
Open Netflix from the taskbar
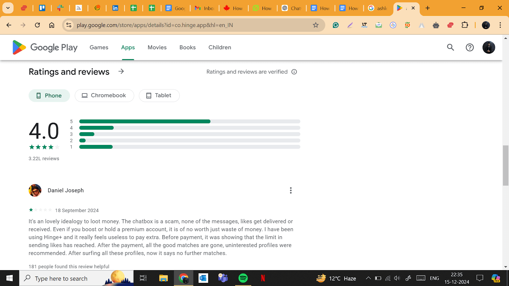click(263, 278)
